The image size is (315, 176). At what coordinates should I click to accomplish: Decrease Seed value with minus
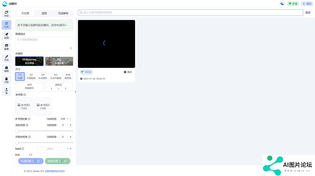click(68, 149)
